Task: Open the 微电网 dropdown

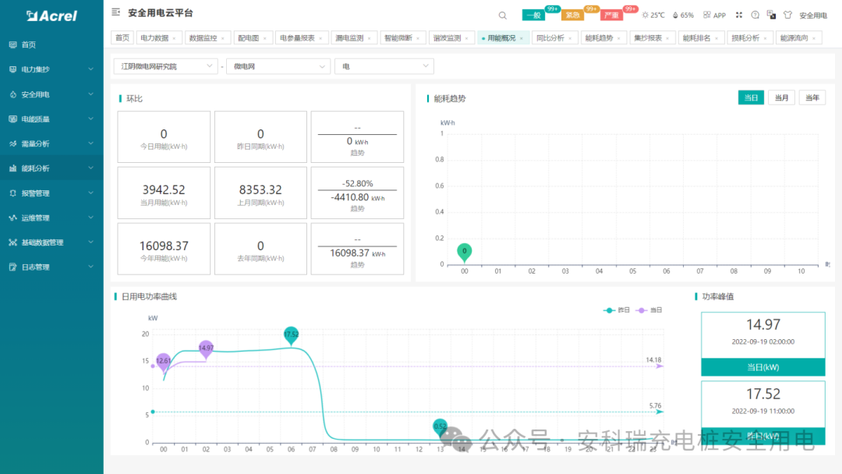Action: point(278,66)
